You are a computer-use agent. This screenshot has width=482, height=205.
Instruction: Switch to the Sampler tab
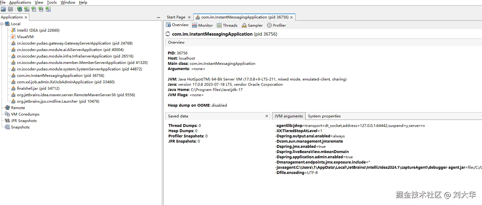252,25
